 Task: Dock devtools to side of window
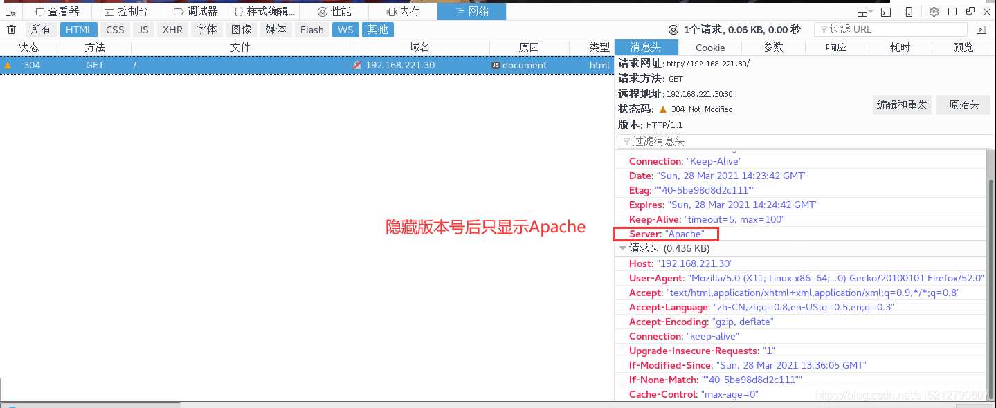coord(952,12)
